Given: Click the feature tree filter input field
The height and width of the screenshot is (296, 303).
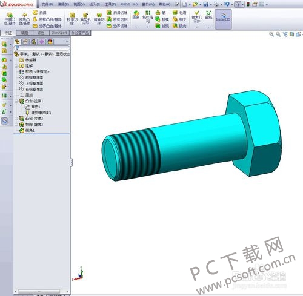Looking at the screenshot, I should [42, 48].
